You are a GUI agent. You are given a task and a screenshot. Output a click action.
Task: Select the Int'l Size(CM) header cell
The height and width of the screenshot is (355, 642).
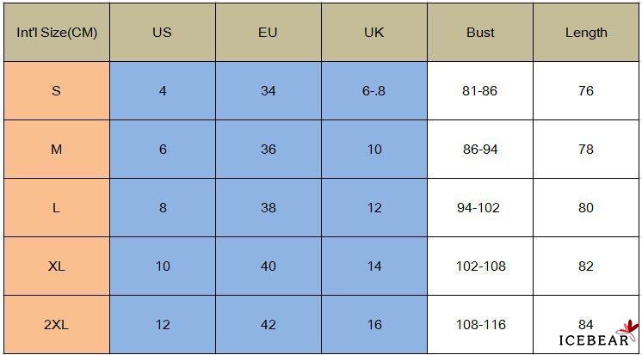[x=56, y=33]
